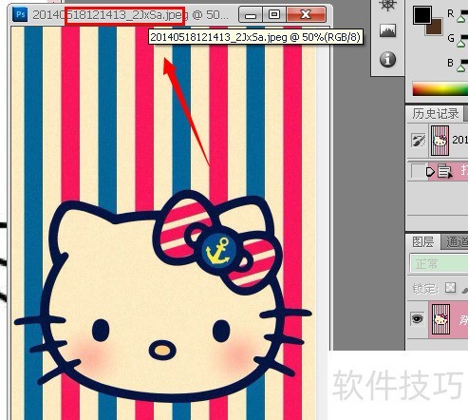Pick a color from the spectrum ramp
The image size is (468, 420).
(x=440, y=88)
